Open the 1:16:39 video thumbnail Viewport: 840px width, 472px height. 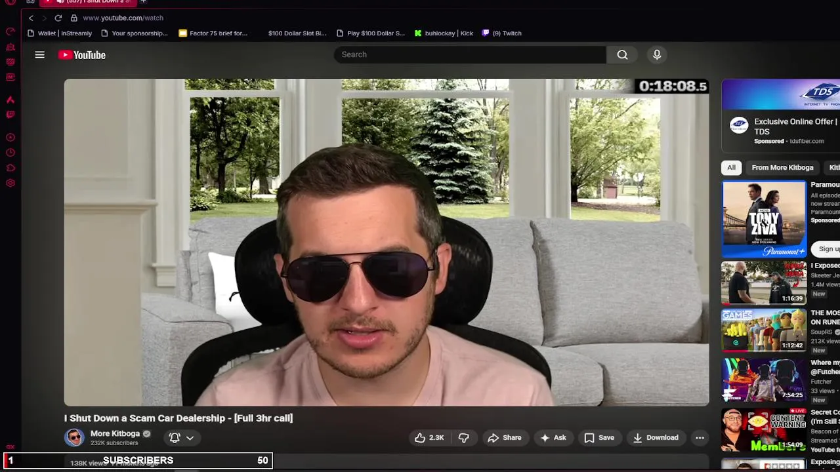click(x=764, y=283)
